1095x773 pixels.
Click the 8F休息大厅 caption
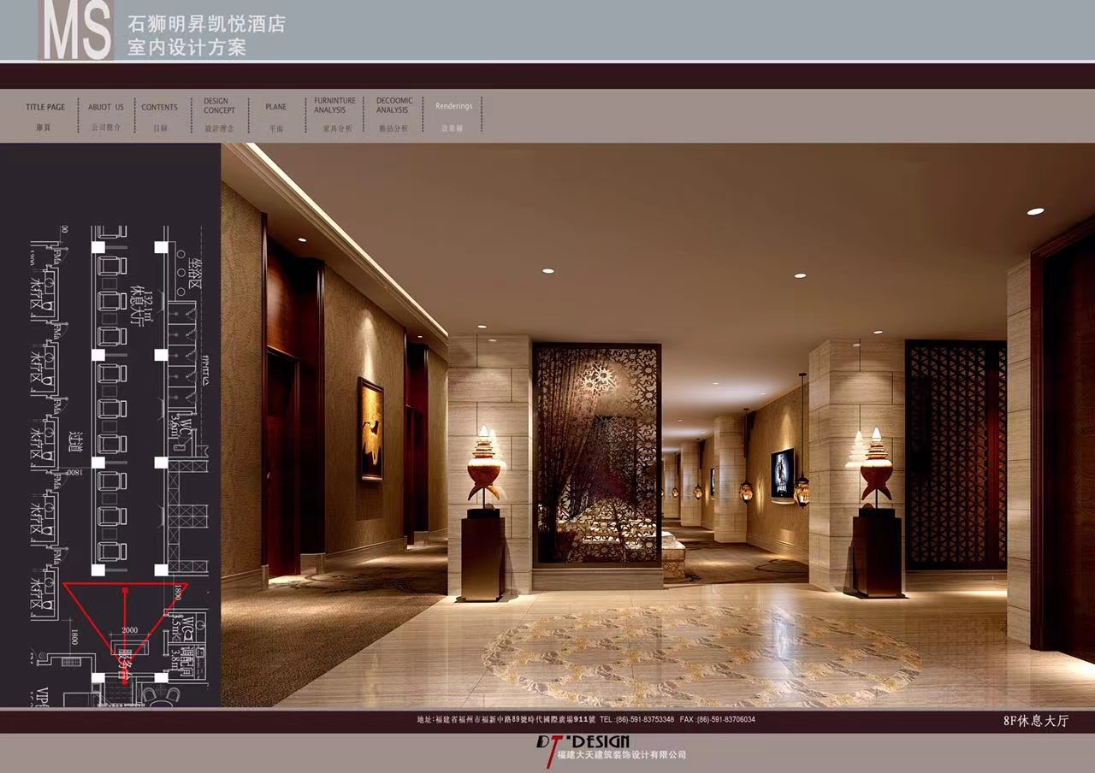point(1036,721)
